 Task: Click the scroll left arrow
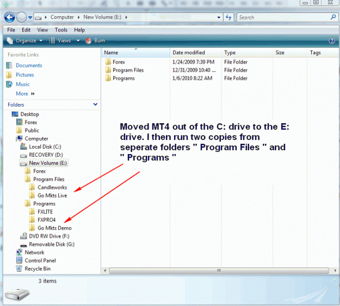106,271
